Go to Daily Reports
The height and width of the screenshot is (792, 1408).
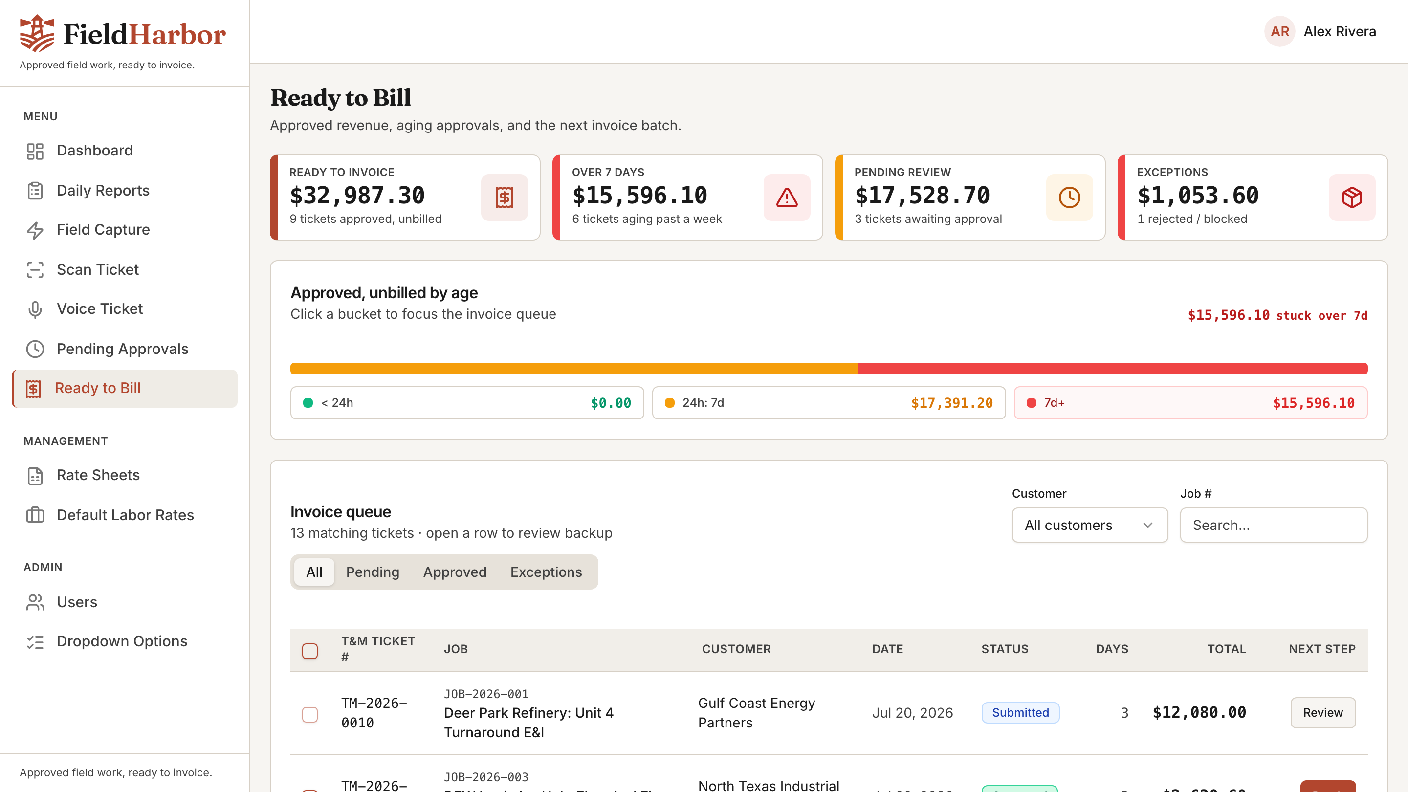point(125,191)
